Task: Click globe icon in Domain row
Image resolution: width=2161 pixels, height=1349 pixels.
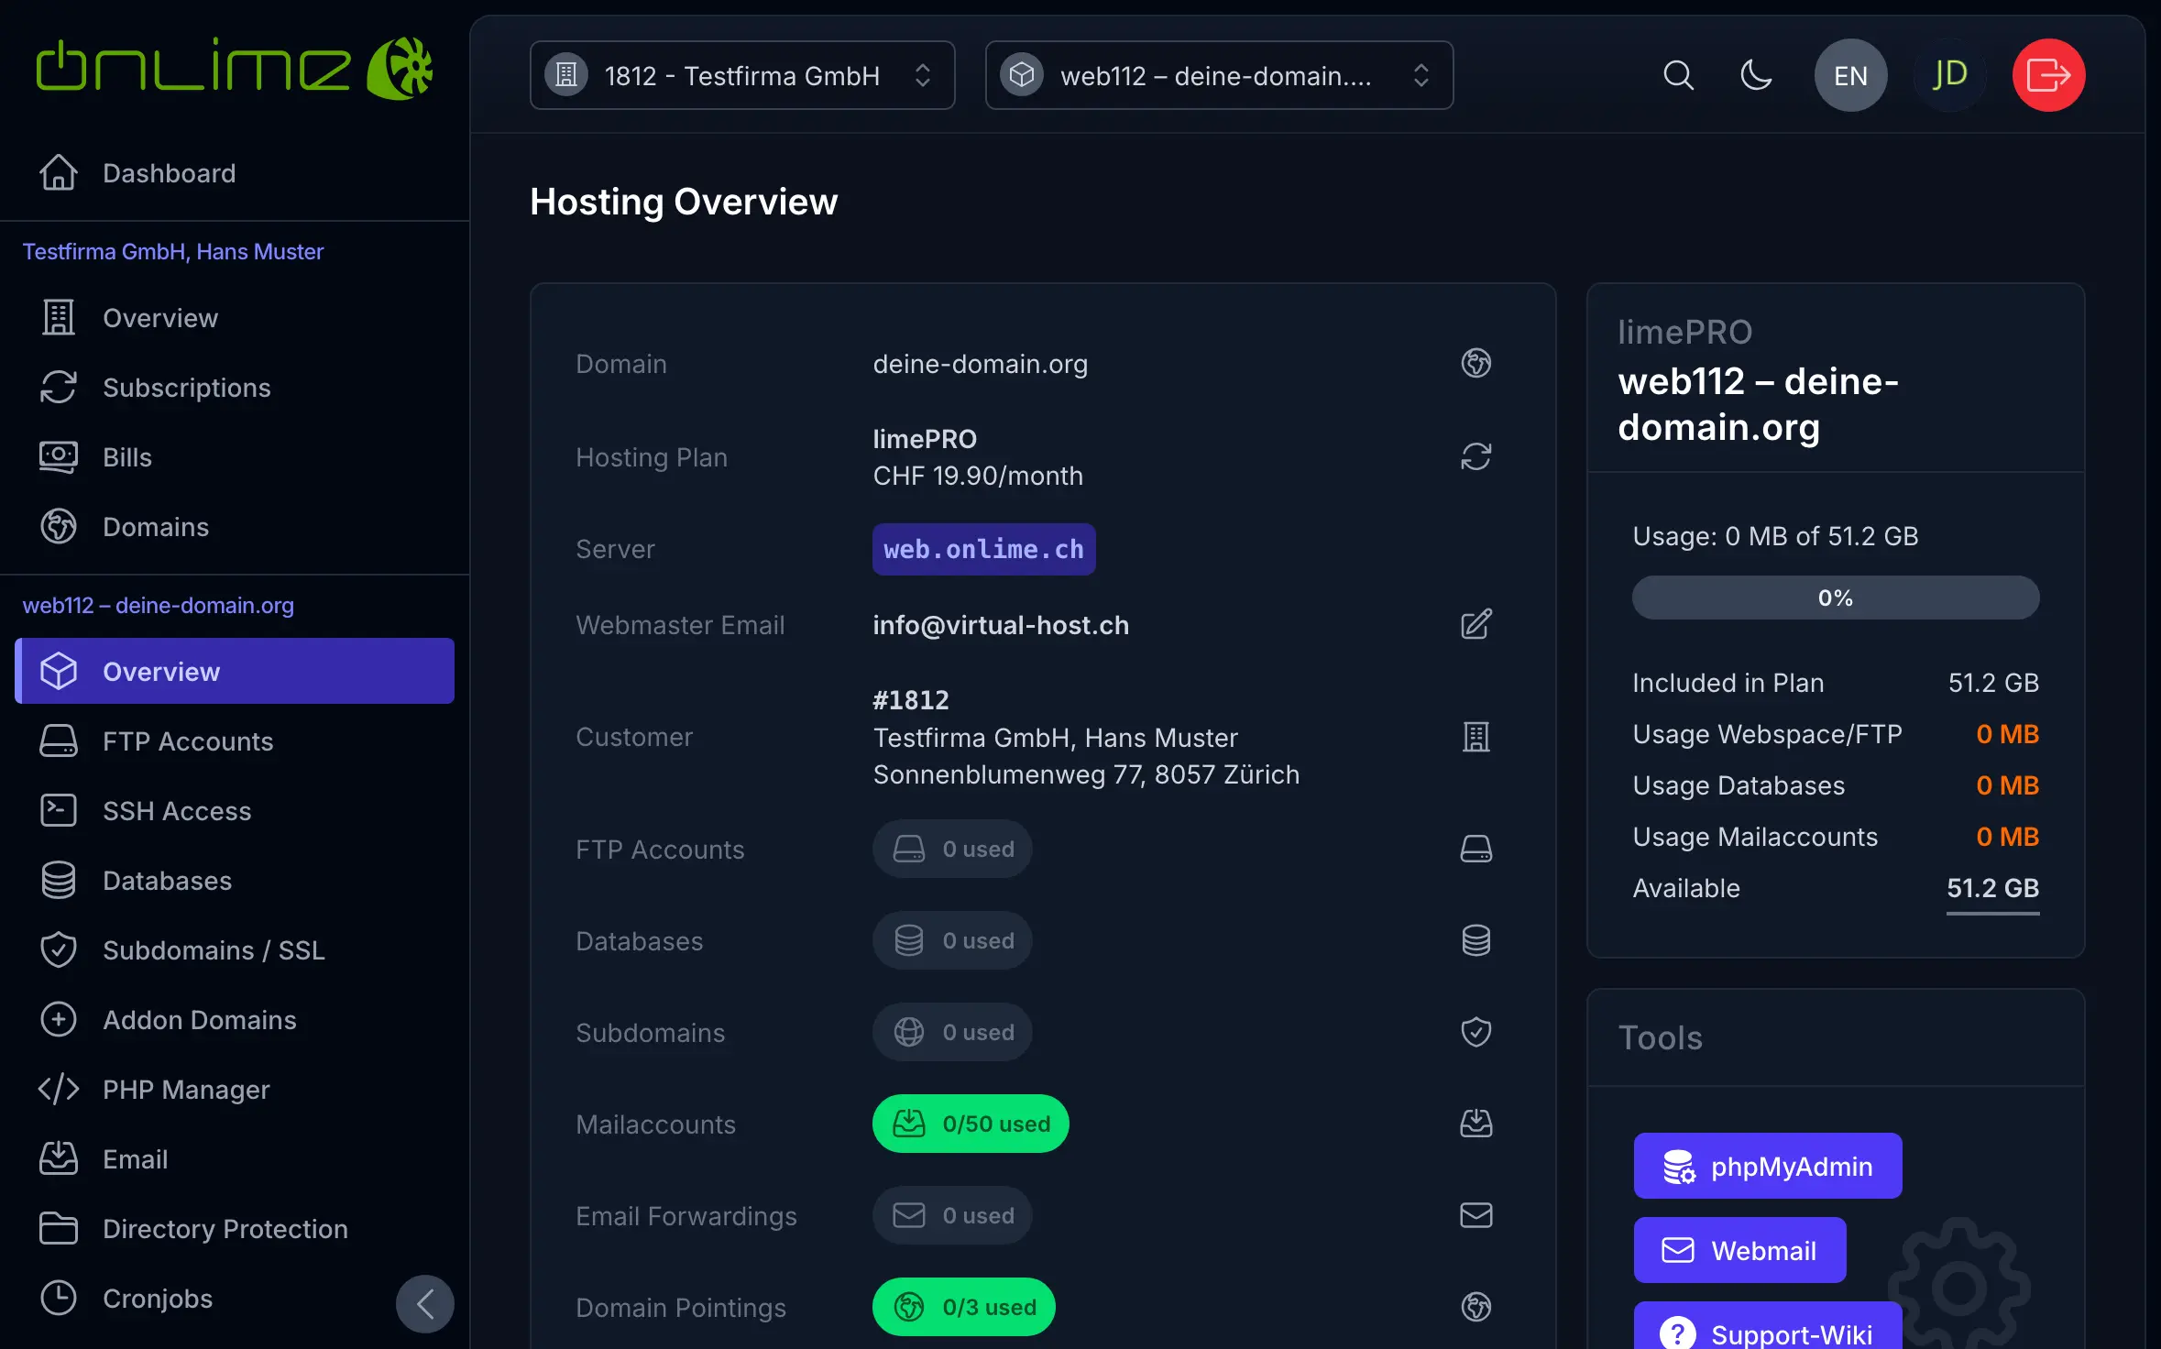Action: coord(1475,363)
